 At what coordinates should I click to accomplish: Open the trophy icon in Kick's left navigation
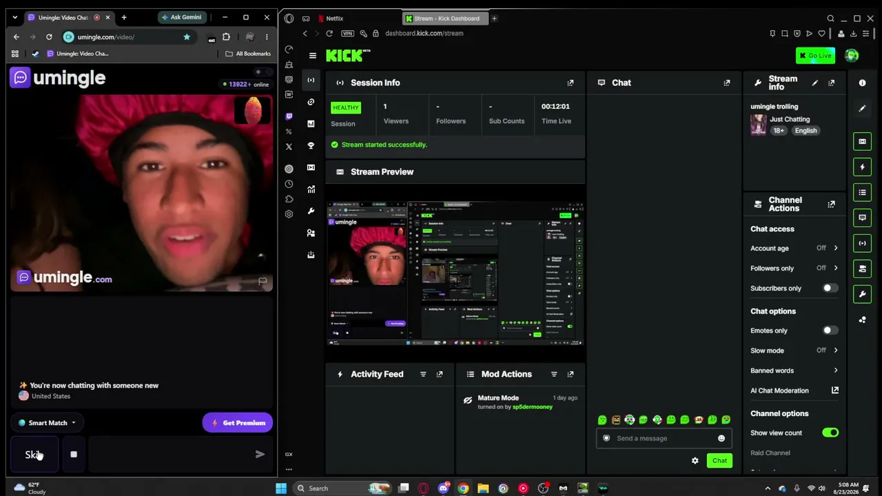pyautogui.click(x=311, y=145)
